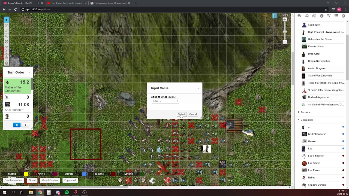349x196 pixels.
Task: Click the Frightened macro button
Action: click(70, 180)
